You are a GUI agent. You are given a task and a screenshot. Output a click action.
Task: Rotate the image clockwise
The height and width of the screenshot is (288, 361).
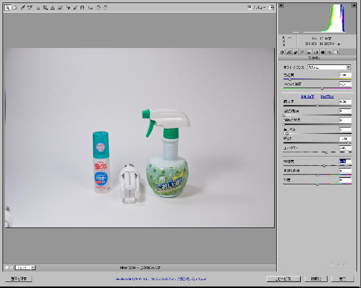pyautogui.click(x=105, y=7)
